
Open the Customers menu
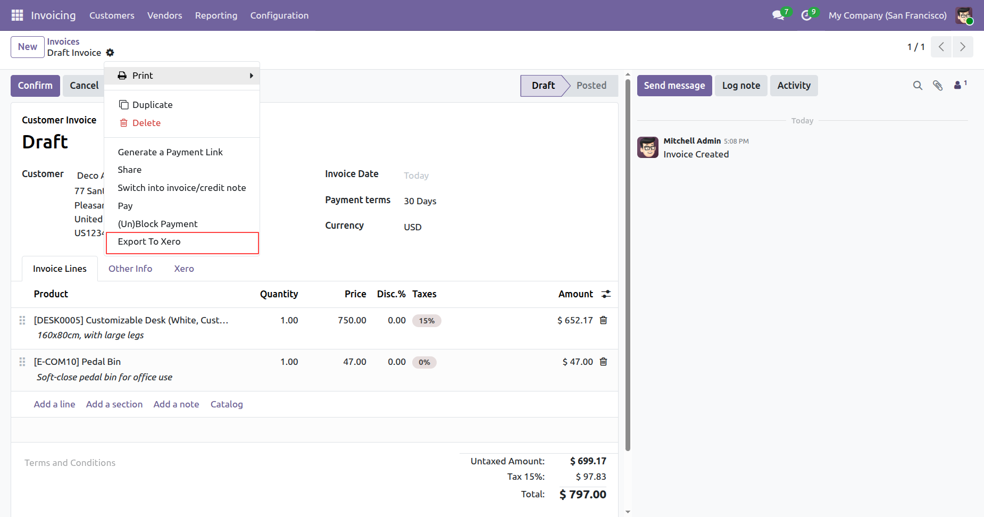tap(112, 15)
